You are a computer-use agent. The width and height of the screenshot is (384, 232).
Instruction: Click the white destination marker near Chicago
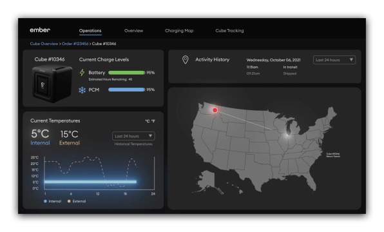coord(287,135)
